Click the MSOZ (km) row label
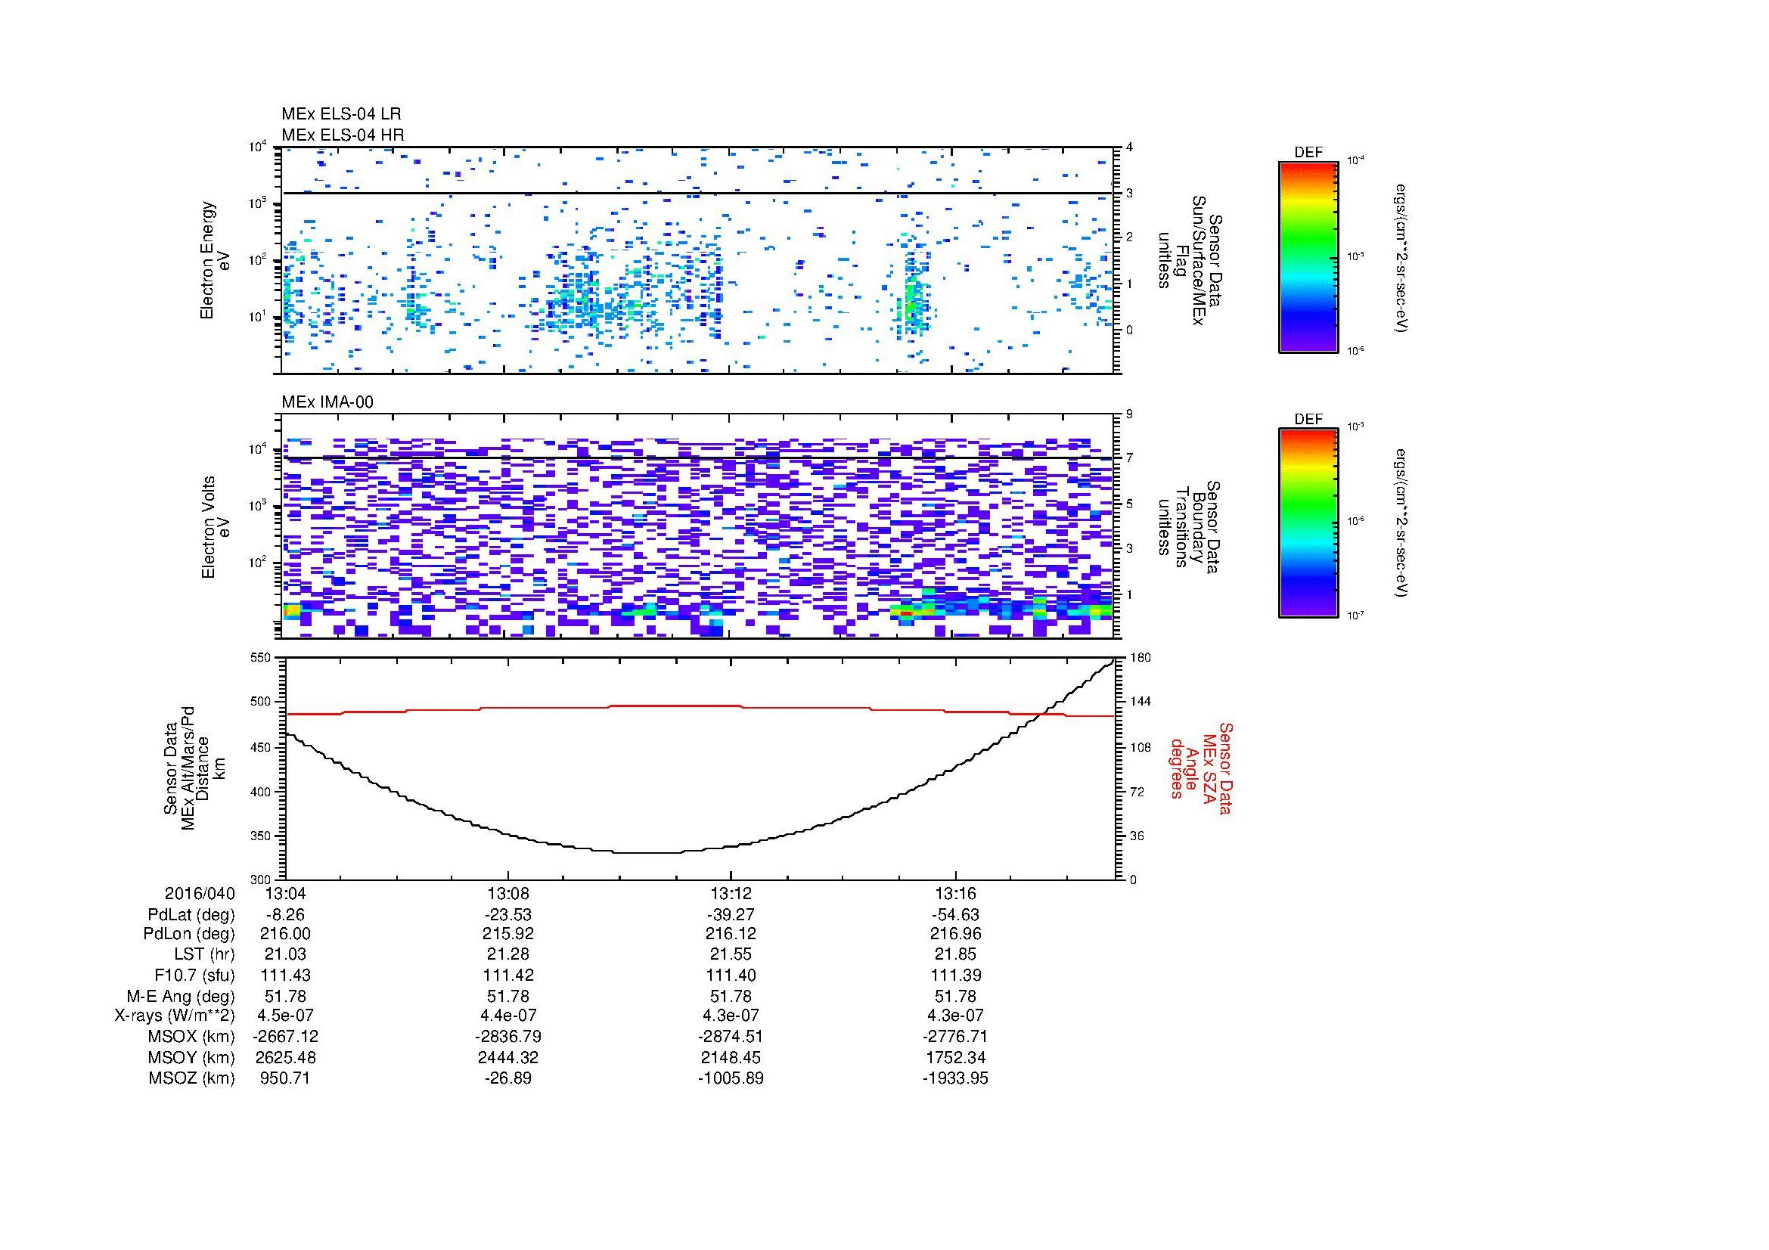Image resolution: width=1769 pixels, height=1250 pixels. (x=191, y=1078)
